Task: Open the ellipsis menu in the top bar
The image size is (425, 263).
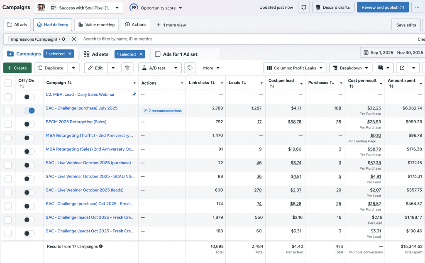Action: click(417, 7)
